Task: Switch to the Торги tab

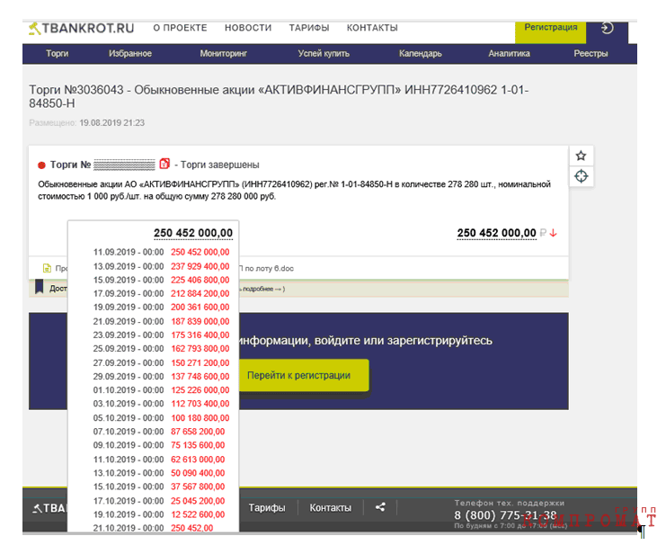Action: pos(57,54)
